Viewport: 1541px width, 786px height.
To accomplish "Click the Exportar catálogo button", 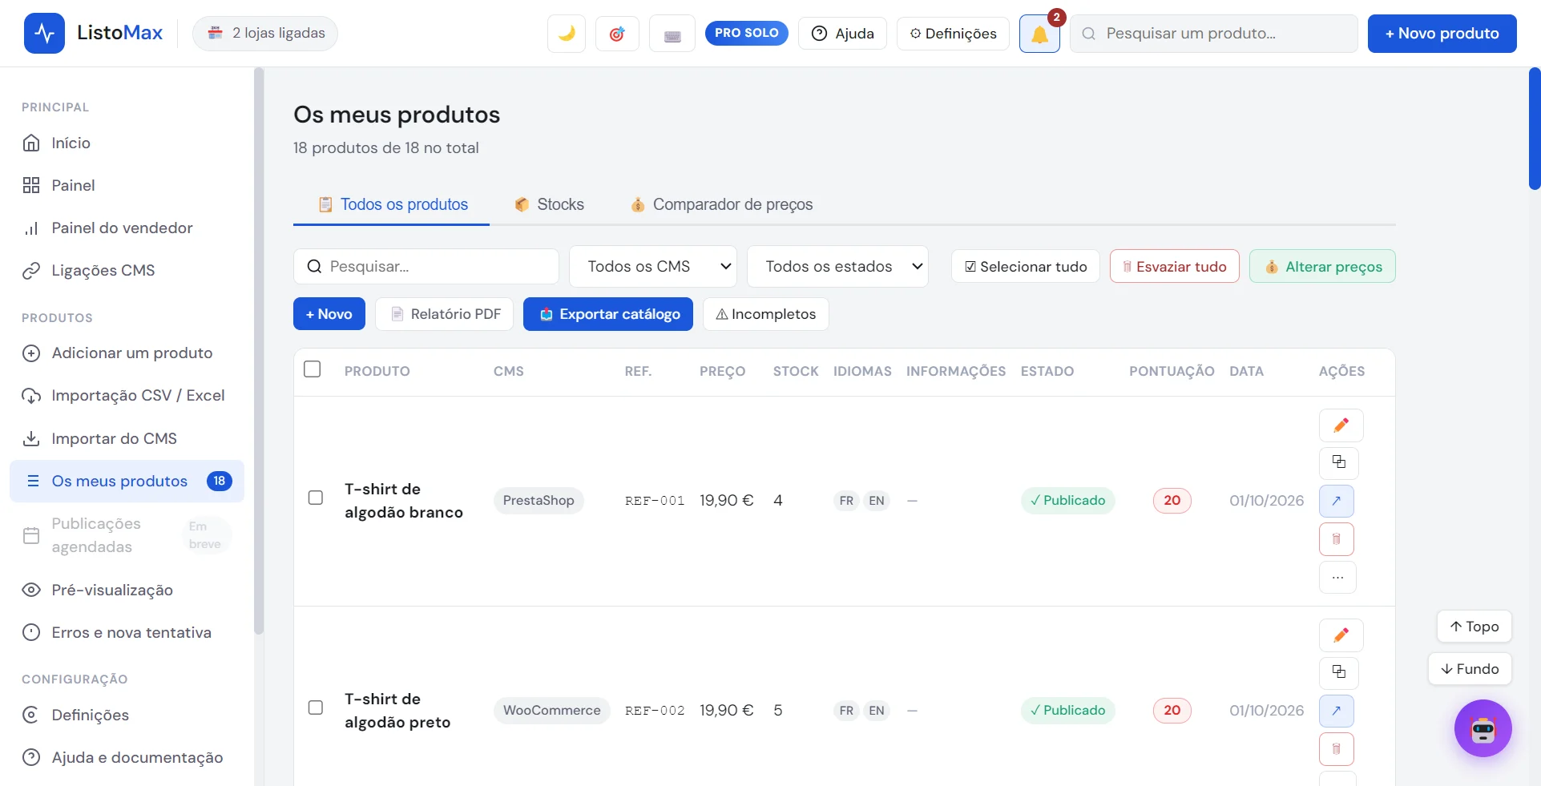I will click(x=608, y=314).
